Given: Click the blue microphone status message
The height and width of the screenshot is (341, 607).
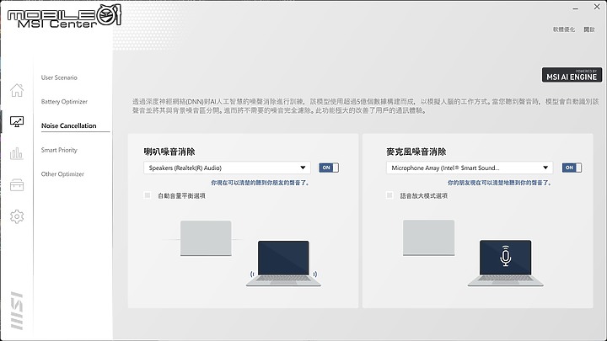Looking at the screenshot, I should [499, 183].
